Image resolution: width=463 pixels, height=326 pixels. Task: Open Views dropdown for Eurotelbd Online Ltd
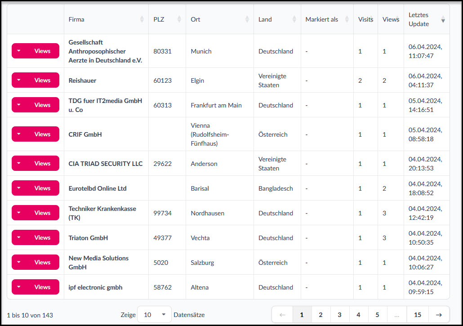[x=36, y=188]
